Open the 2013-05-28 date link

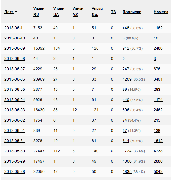[x=15, y=172]
